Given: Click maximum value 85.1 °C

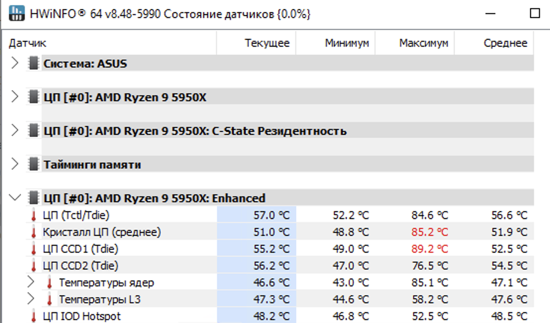Looking at the screenshot, I should tap(430, 282).
